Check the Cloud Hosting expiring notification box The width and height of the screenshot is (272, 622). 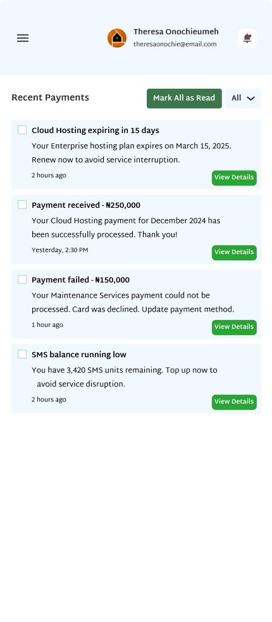[x=22, y=130]
